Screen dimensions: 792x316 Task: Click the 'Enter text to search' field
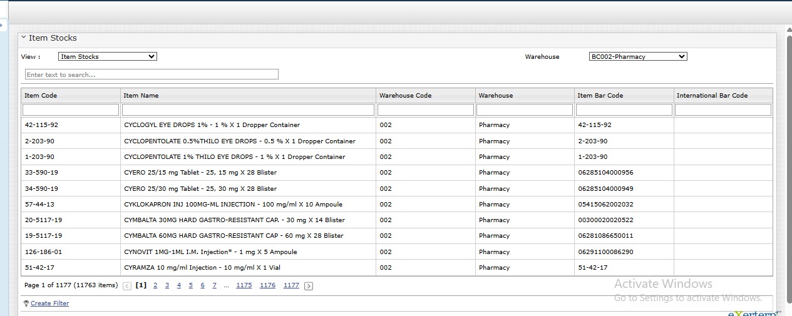pos(152,74)
